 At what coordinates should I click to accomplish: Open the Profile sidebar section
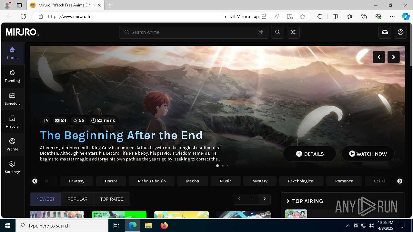[x=12, y=145]
